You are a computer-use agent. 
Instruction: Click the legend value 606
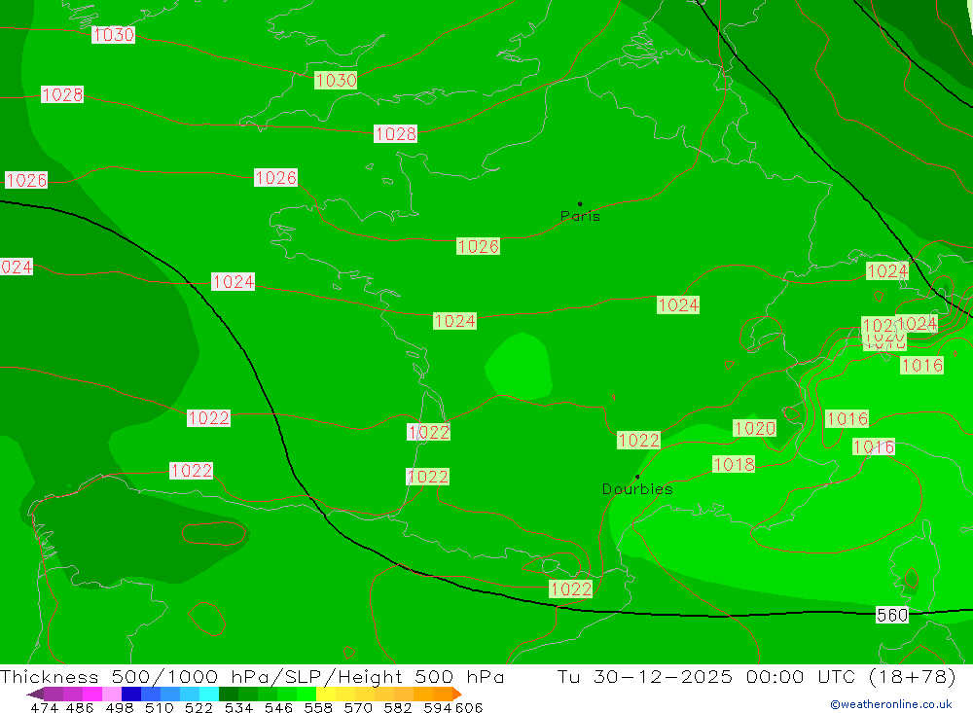coord(468,707)
